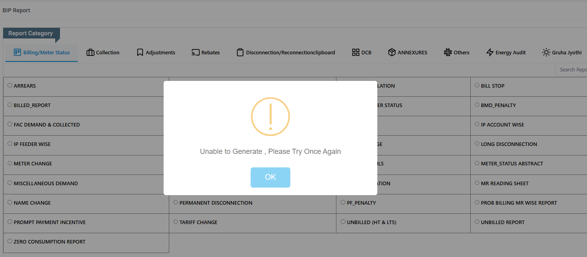
Task: Click the Billing/Meter Status tab label
Action: tap(46, 52)
